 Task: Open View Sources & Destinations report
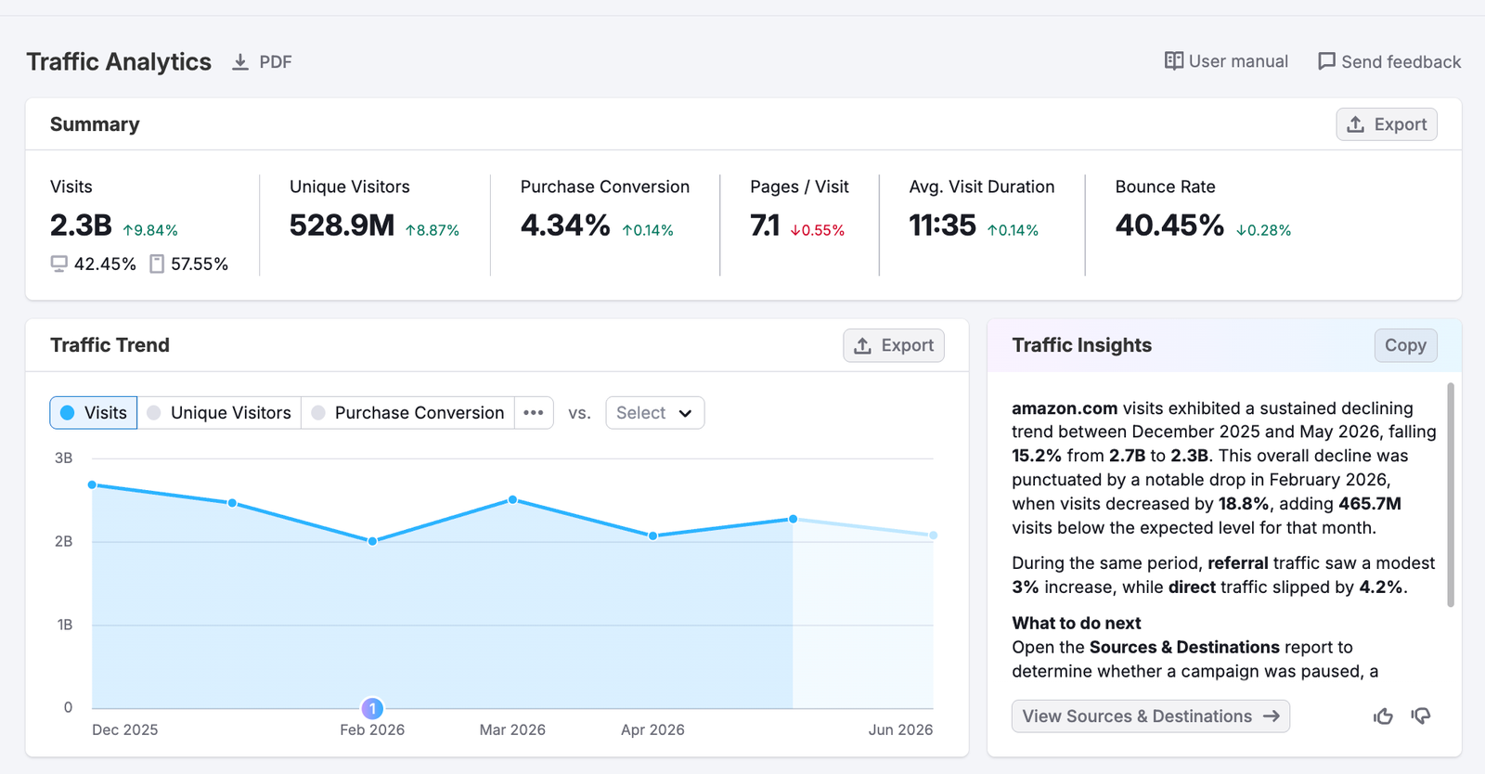tap(1151, 716)
